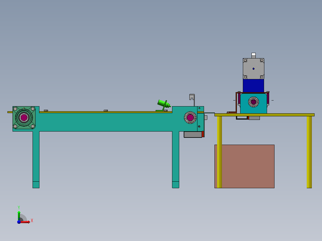This screenshot has width=322, height=241.
Task: Click the red X axis arrow of the triad
Action: [x=25, y=222]
